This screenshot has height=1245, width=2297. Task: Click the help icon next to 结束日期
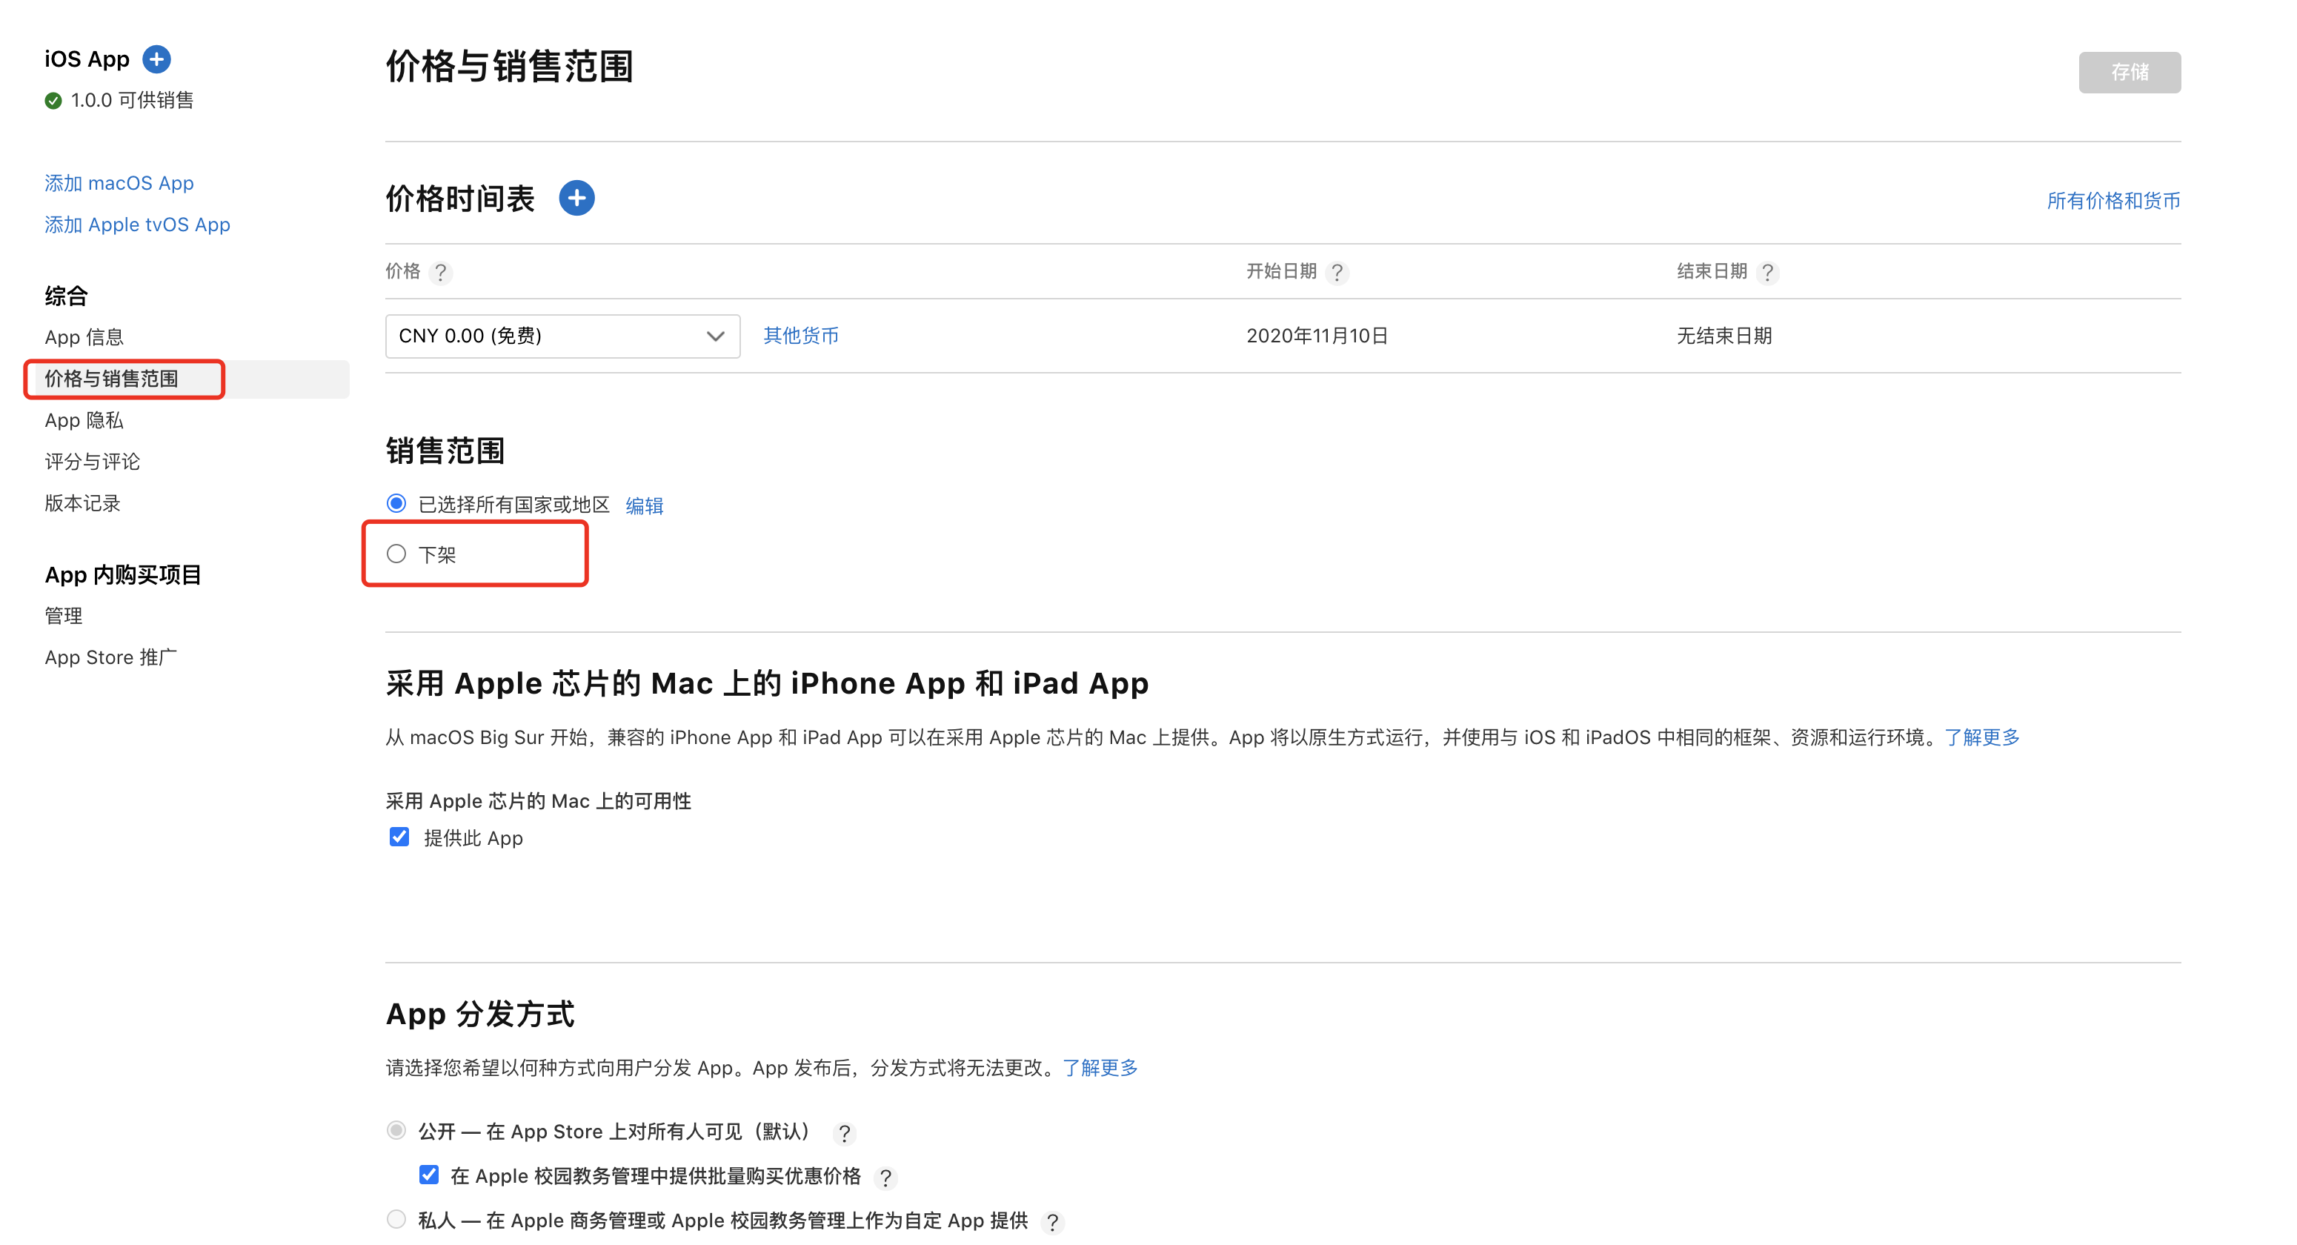(x=1767, y=272)
